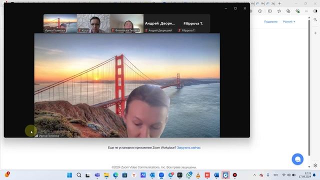Maximize the Zoom meeting window

click(x=235, y=8)
